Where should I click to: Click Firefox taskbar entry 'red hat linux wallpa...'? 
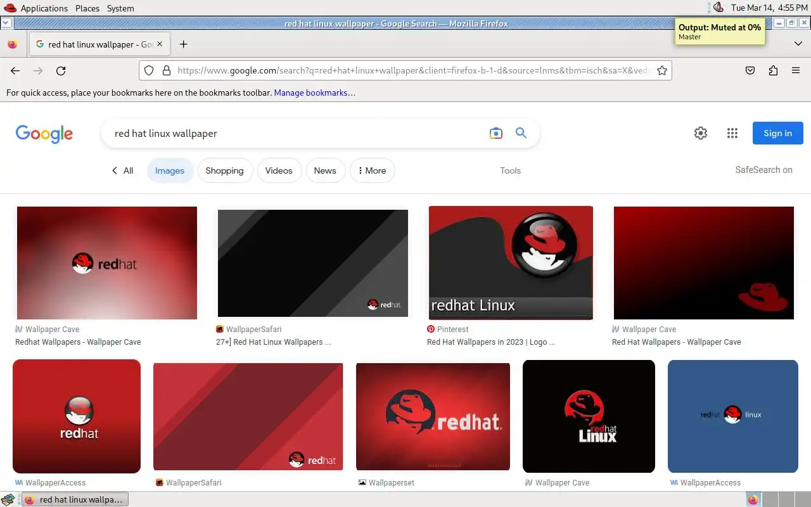point(74,499)
